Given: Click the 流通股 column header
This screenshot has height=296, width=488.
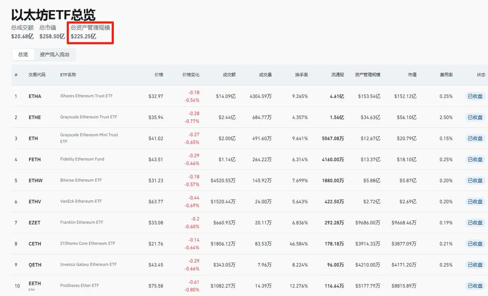Looking at the screenshot, I should click(338, 75).
